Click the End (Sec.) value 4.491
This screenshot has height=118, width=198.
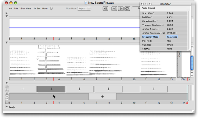170,17
